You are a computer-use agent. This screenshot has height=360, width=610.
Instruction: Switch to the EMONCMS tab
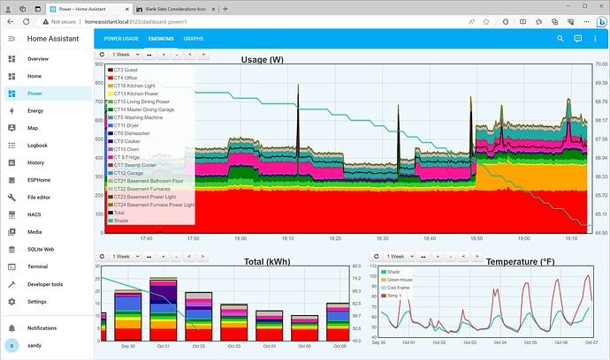click(161, 39)
